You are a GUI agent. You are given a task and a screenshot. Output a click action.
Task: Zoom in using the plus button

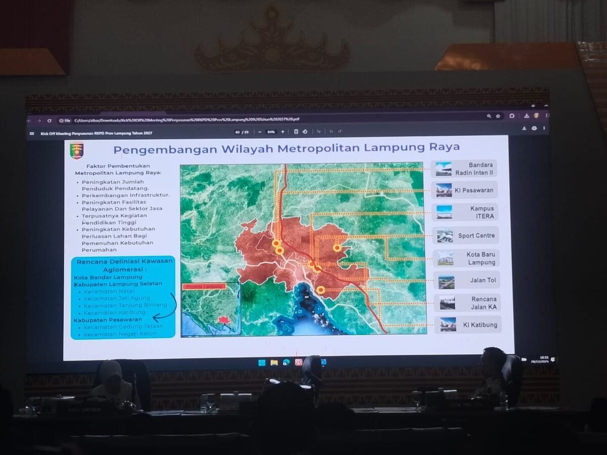[283, 132]
